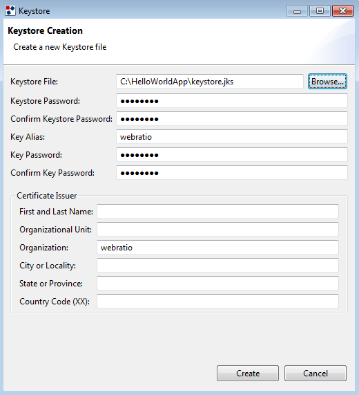Select the Organizational Unit field
This screenshot has height=395, width=359.
click(x=217, y=229)
